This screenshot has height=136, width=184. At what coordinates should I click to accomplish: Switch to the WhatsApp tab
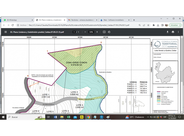18,20
